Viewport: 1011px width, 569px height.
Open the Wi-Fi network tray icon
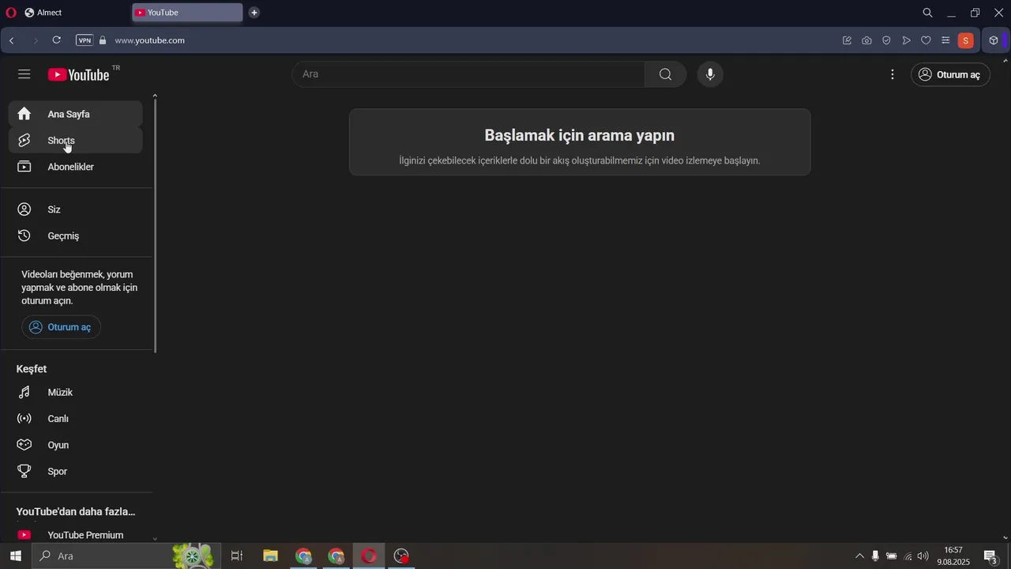pos(908,556)
